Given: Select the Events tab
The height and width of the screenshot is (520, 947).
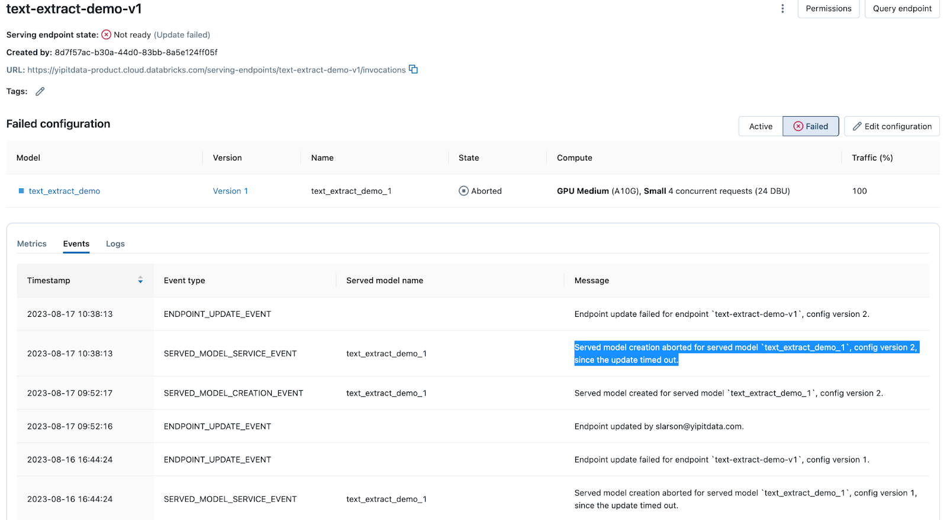Looking at the screenshot, I should pyautogui.click(x=76, y=244).
